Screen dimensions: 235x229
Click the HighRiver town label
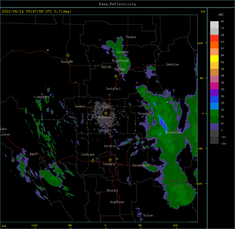pyautogui.click(x=117, y=202)
